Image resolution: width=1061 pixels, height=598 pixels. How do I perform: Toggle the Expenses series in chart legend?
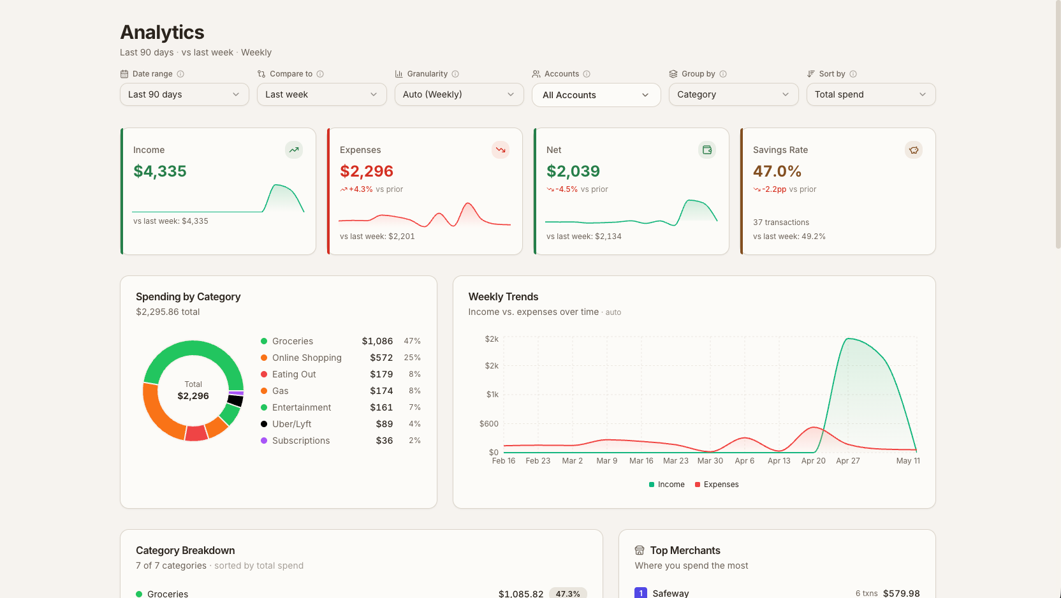[x=717, y=485]
